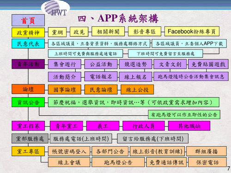Click the 文青文創 box

pyautogui.click(x=170, y=64)
